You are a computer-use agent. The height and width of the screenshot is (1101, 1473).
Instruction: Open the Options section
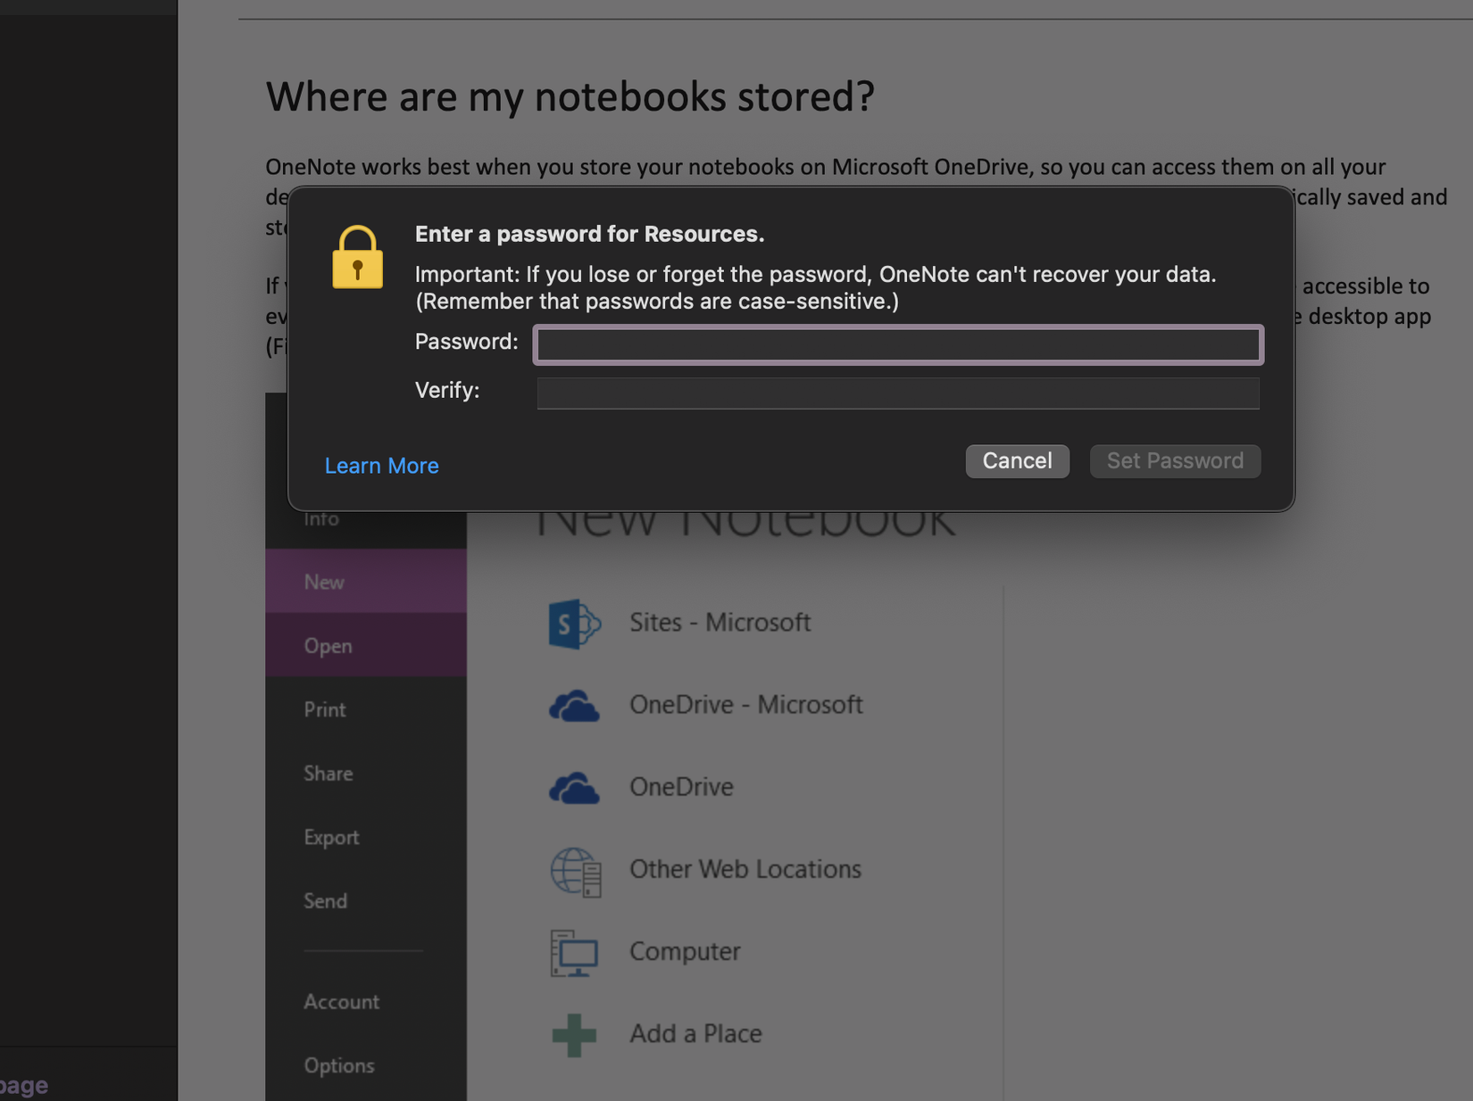[338, 1064]
